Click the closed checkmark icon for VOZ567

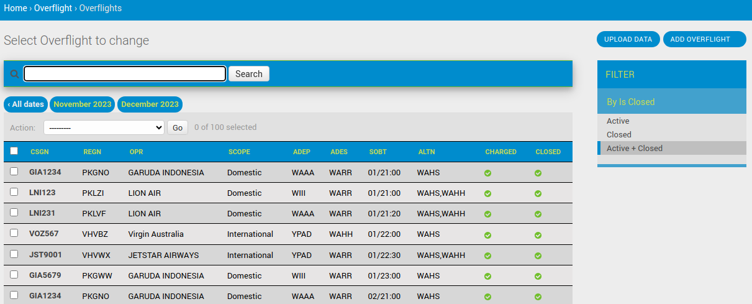click(x=538, y=235)
